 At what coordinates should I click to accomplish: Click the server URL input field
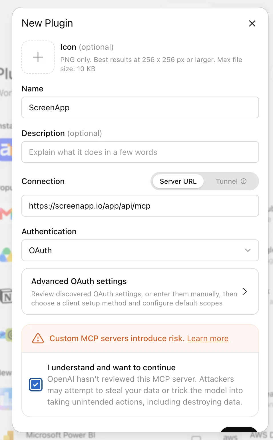(x=140, y=206)
